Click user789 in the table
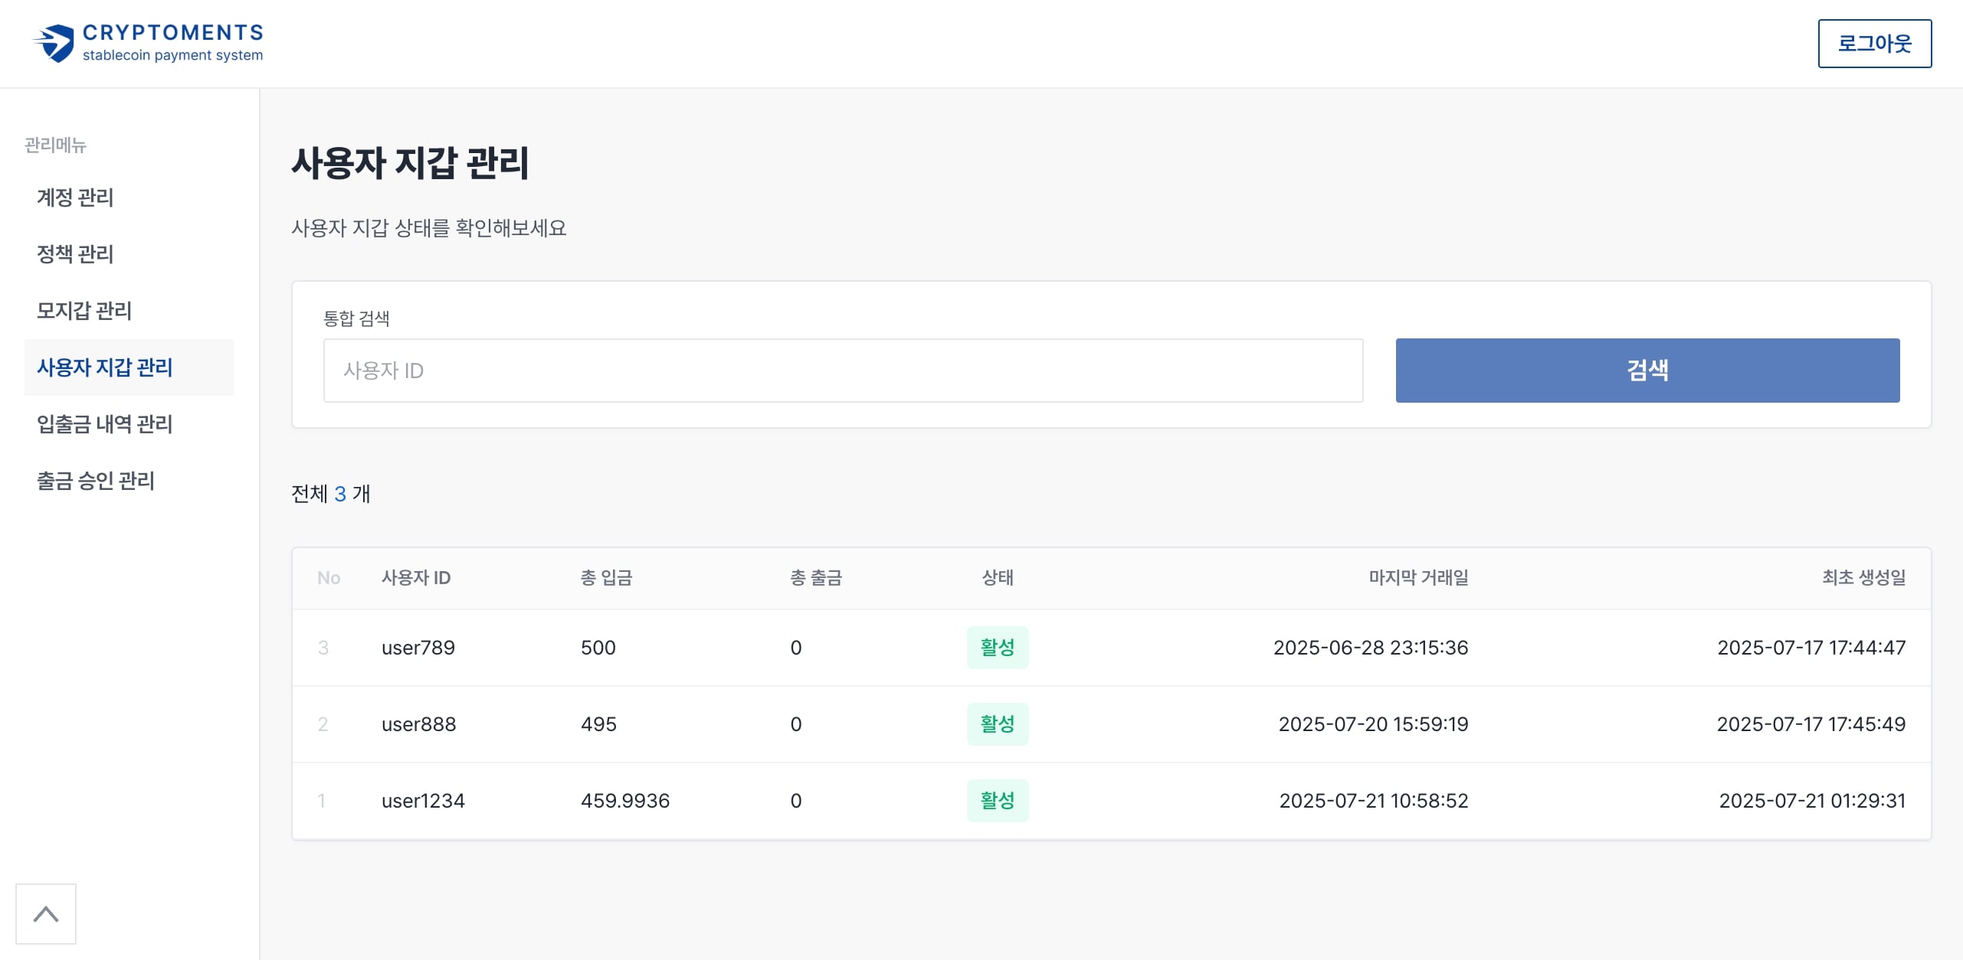This screenshot has width=1963, height=960. point(418,648)
